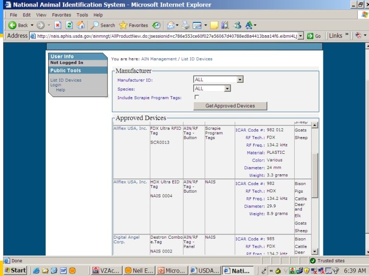Open the text size dropdown arrow
This screenshot has width=369, height=276.
(255, 26)
